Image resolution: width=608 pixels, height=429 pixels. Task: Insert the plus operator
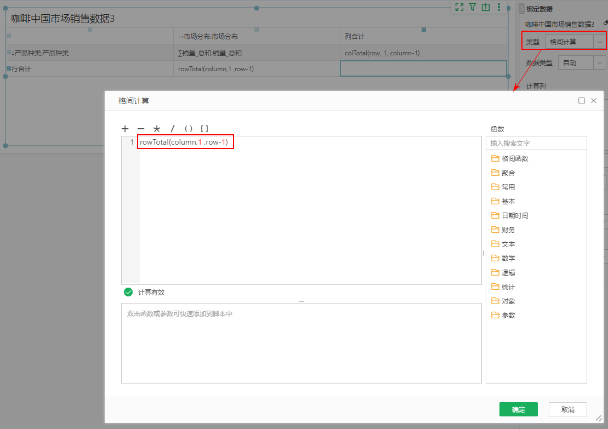tap(125, 129)
